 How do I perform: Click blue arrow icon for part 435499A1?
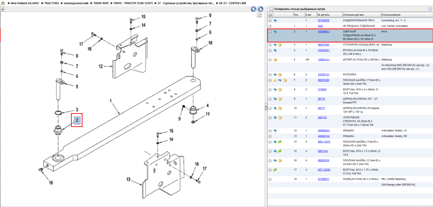click(275, 32)
